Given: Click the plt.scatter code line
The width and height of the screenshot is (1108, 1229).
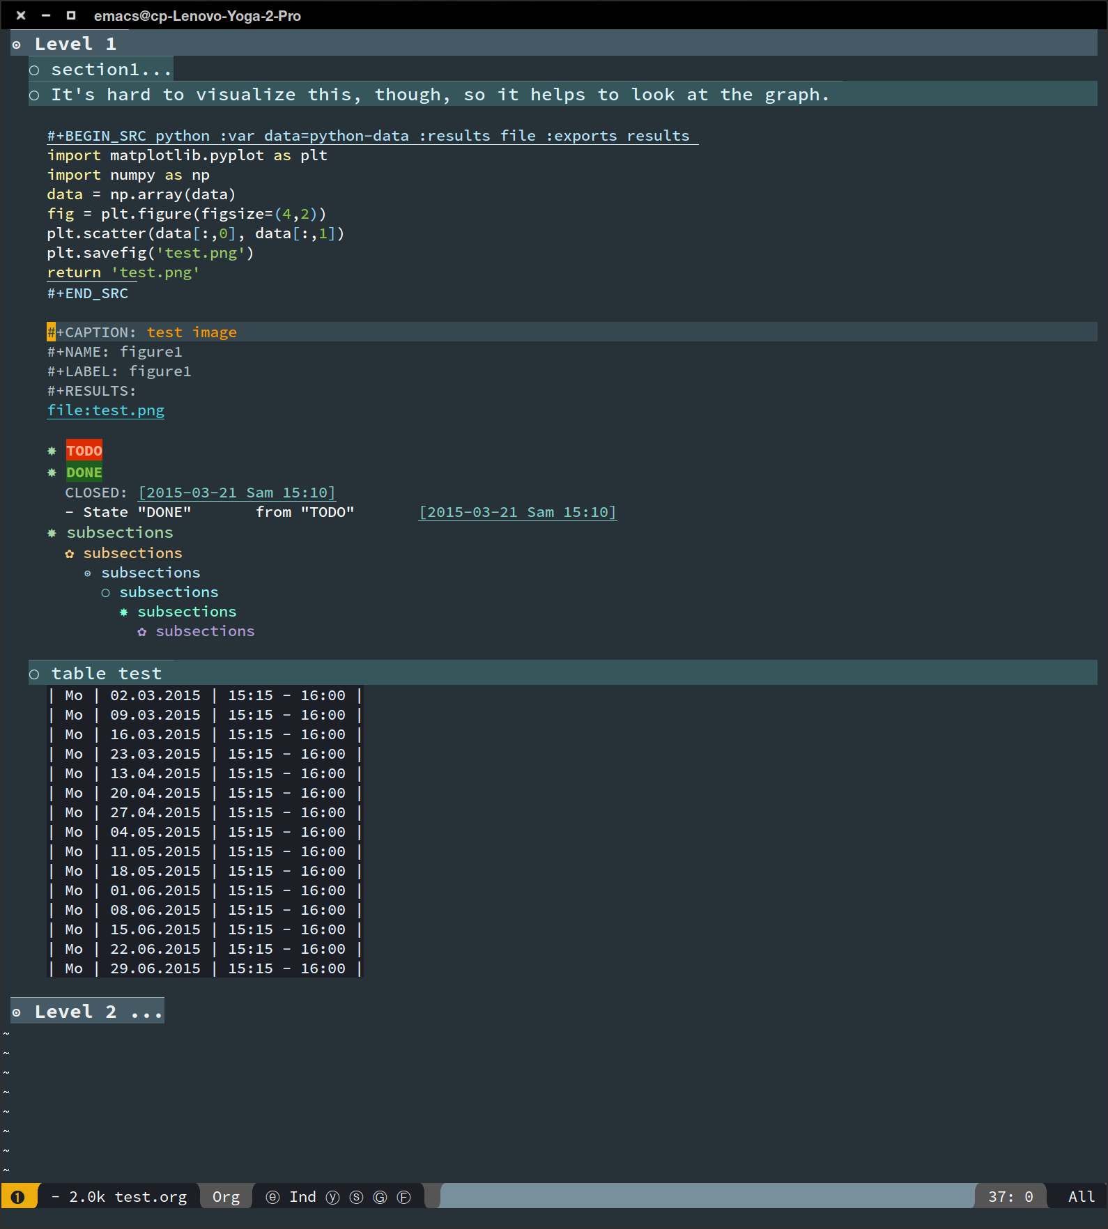Looking at the screenshot, I should click(x=196, y=233).
